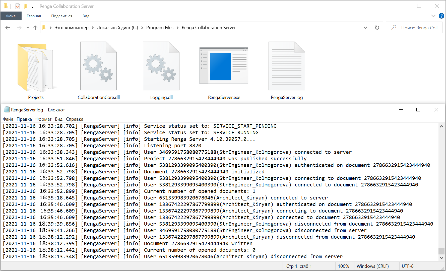
Task: Click the RengaServer.exe file name label
Action: tap(224, 97)
